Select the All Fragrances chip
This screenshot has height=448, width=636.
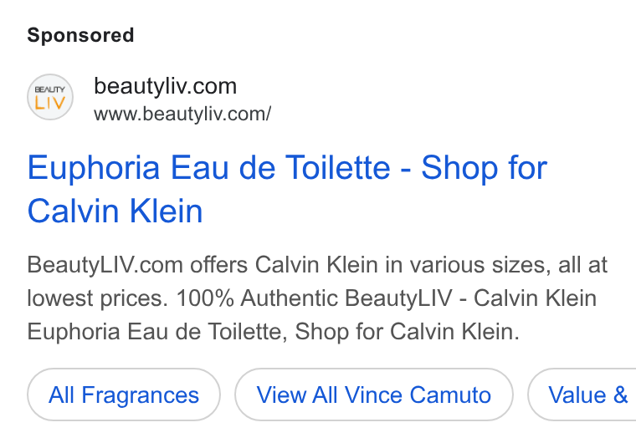pos(124,395)
